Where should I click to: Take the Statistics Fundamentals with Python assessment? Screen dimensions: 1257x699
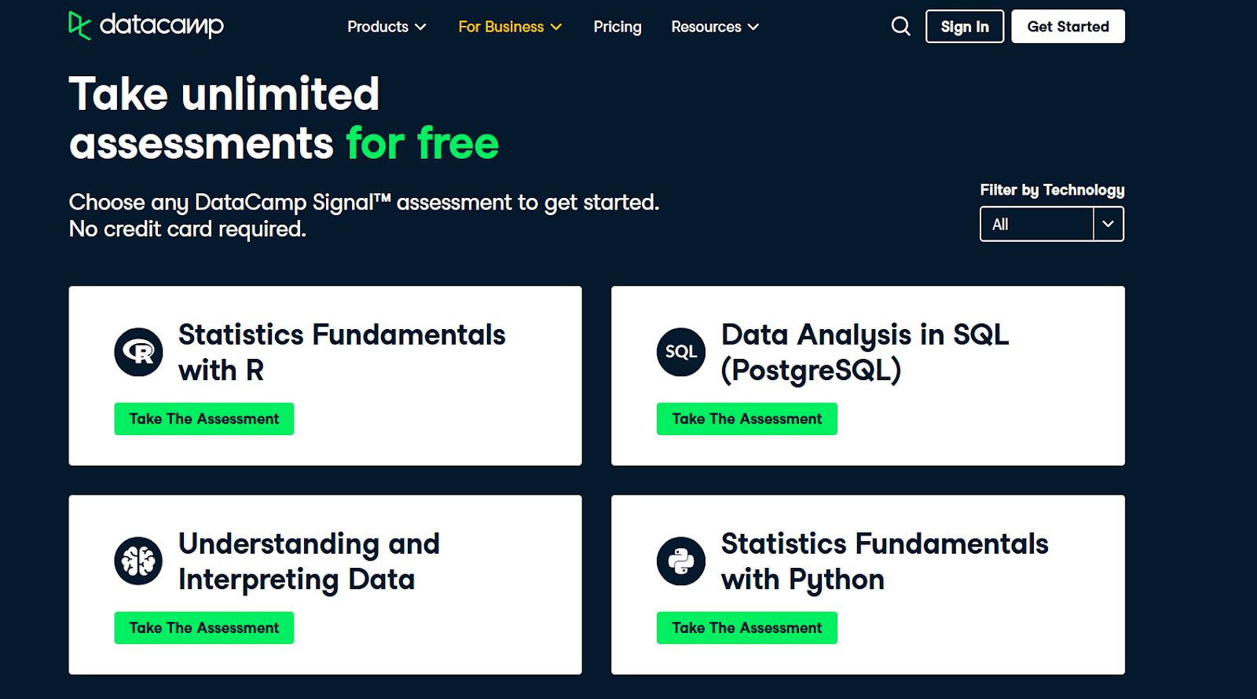pos(747,628)
